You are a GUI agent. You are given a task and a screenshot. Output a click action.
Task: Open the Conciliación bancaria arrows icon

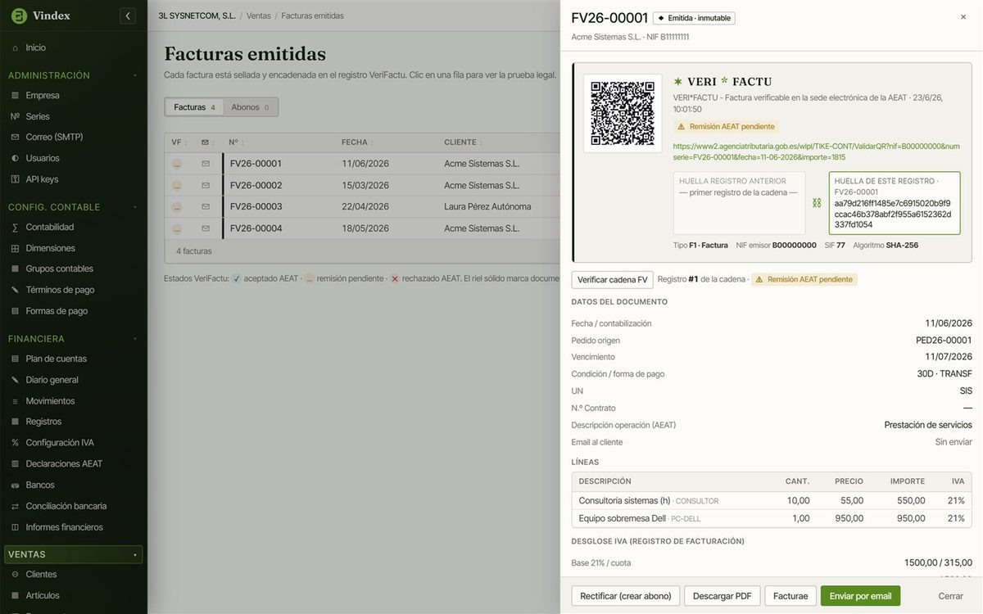15,507
